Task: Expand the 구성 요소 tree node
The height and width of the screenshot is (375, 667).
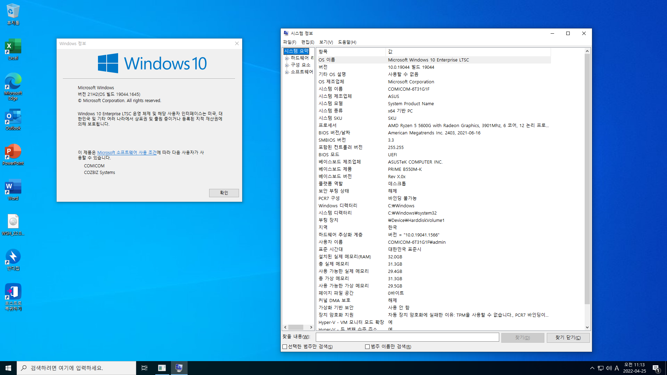Action: click(x=287, y=65)
